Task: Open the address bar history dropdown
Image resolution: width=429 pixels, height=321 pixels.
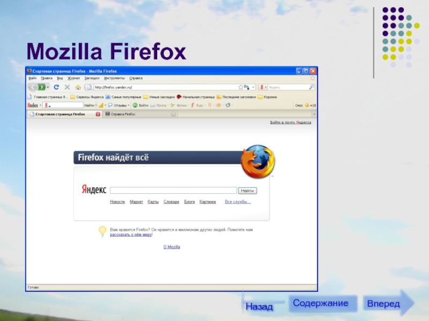Action: (253, 87)
